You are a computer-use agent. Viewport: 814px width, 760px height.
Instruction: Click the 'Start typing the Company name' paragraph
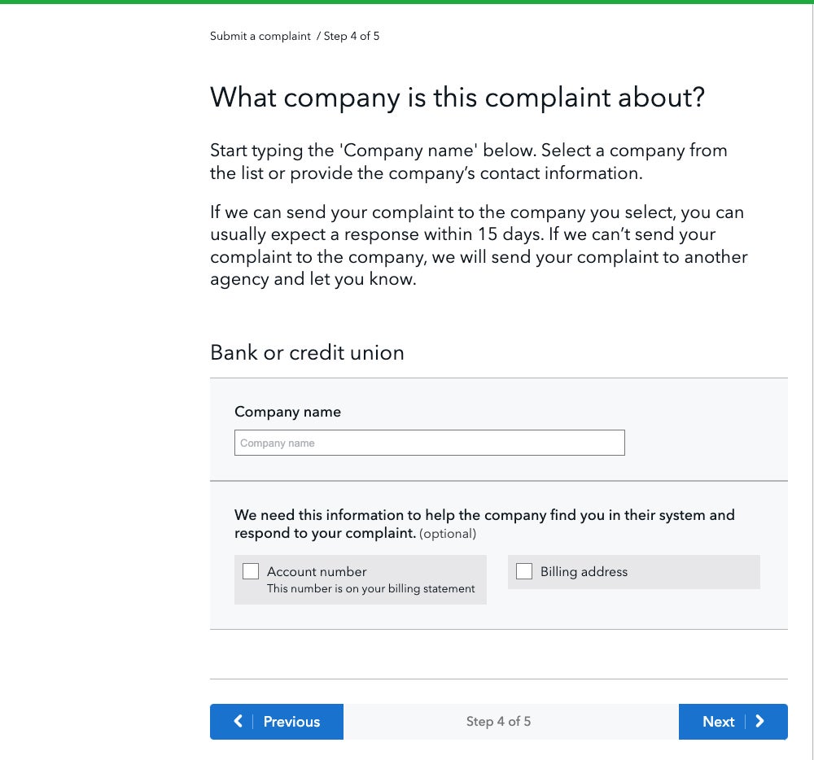468,161
